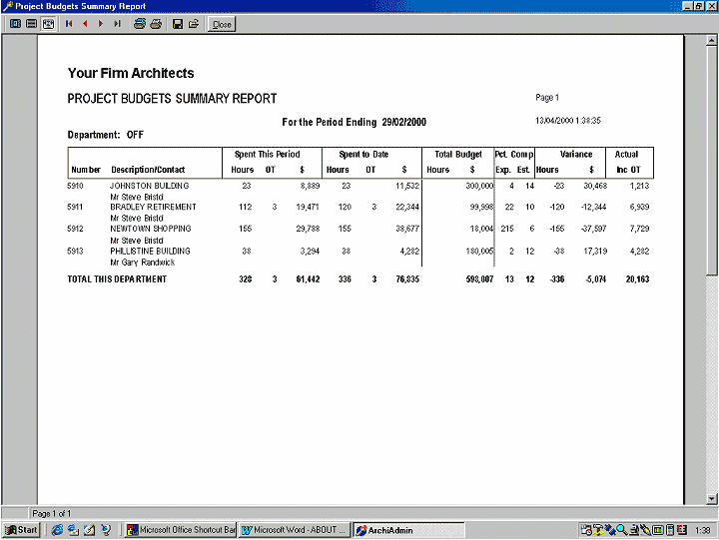
Task: Jump to the last report page
Action: [118, 23]
